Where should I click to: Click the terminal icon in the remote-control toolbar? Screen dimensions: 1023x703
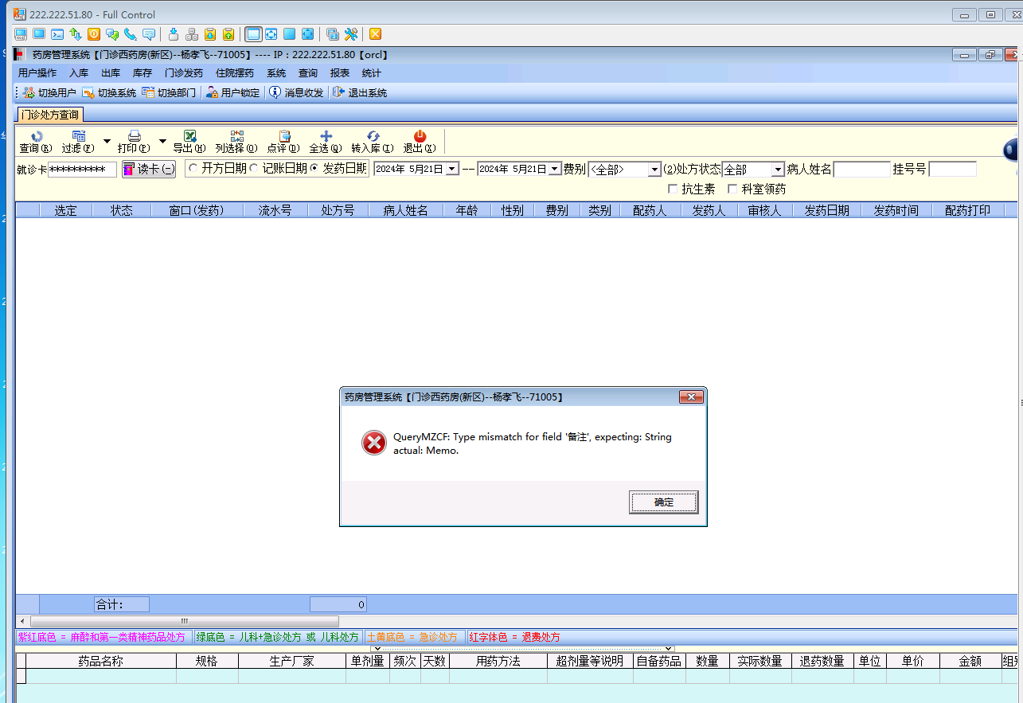[x=57, y=34]
